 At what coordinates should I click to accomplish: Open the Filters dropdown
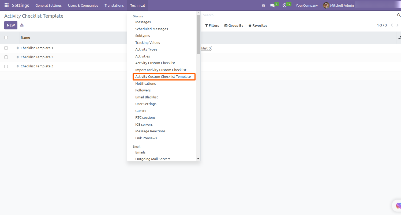pyautogui.click(x=212, y=25)
